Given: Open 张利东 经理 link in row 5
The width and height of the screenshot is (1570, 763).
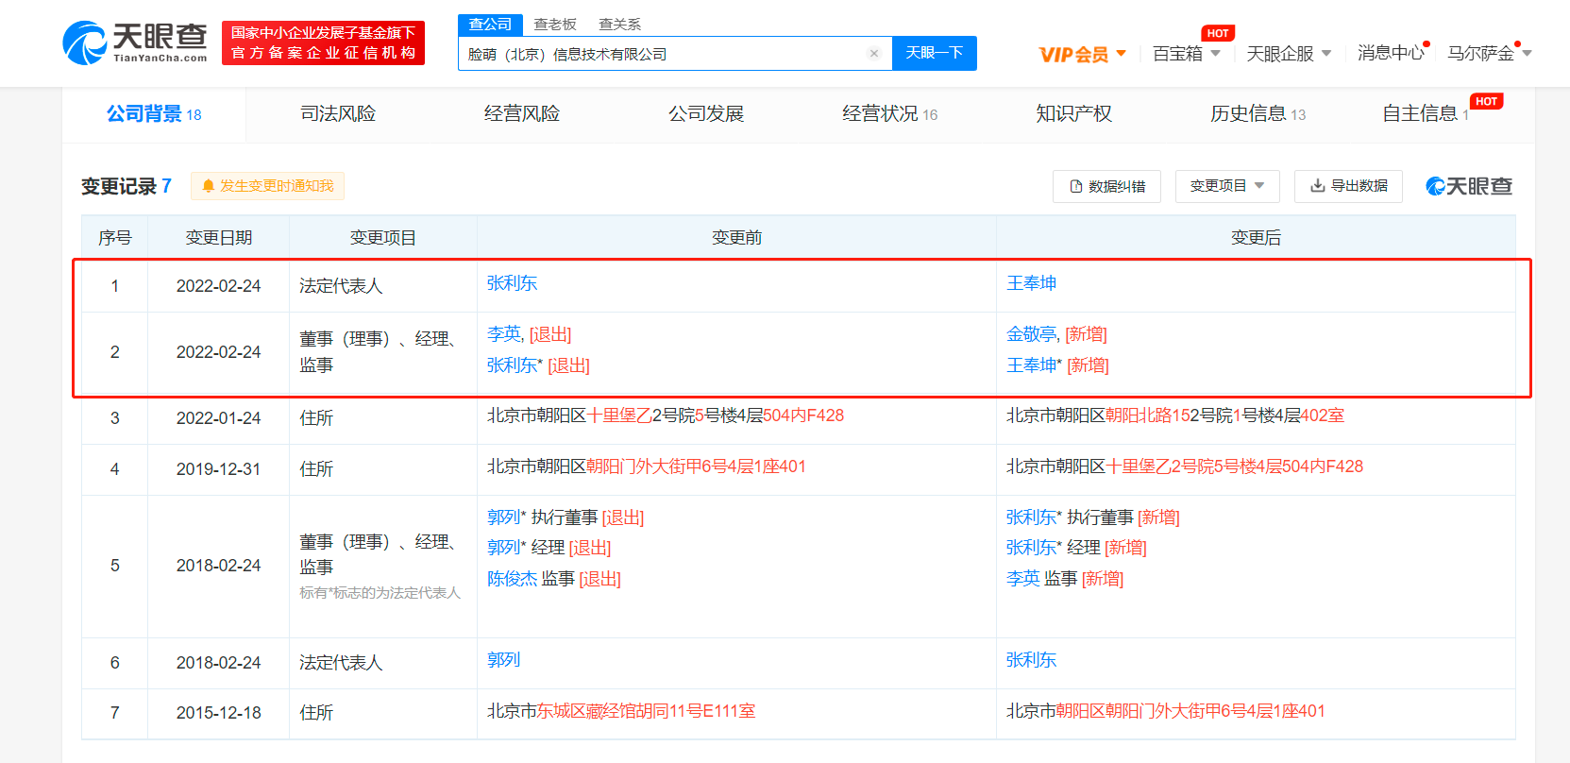Looking at the screenshot, I should (x=1031, y=548).
